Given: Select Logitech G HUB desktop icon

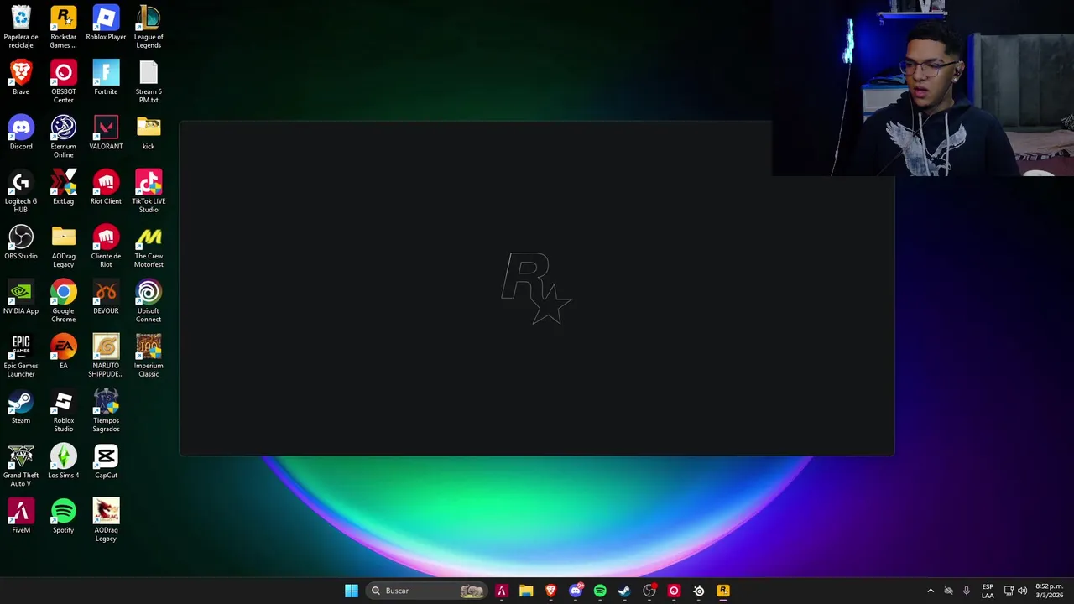Looking at the screenshot, I should (21, 191).
